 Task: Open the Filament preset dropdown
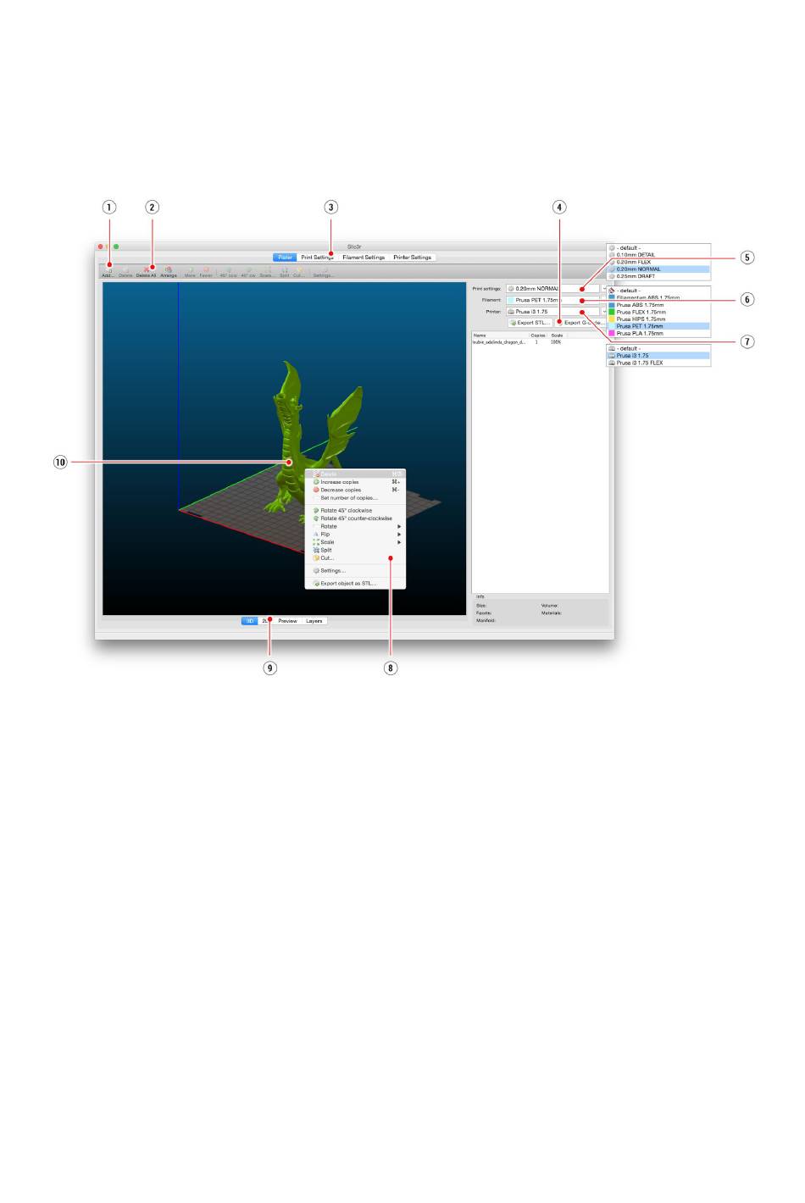(557, 300)
